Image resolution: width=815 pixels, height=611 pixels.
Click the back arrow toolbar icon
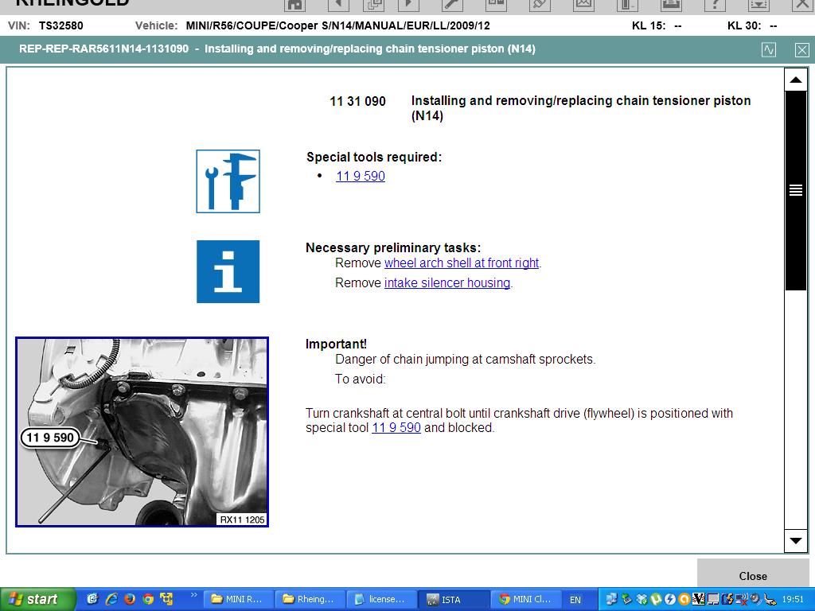pyautogui.click(x=337, y=4)
